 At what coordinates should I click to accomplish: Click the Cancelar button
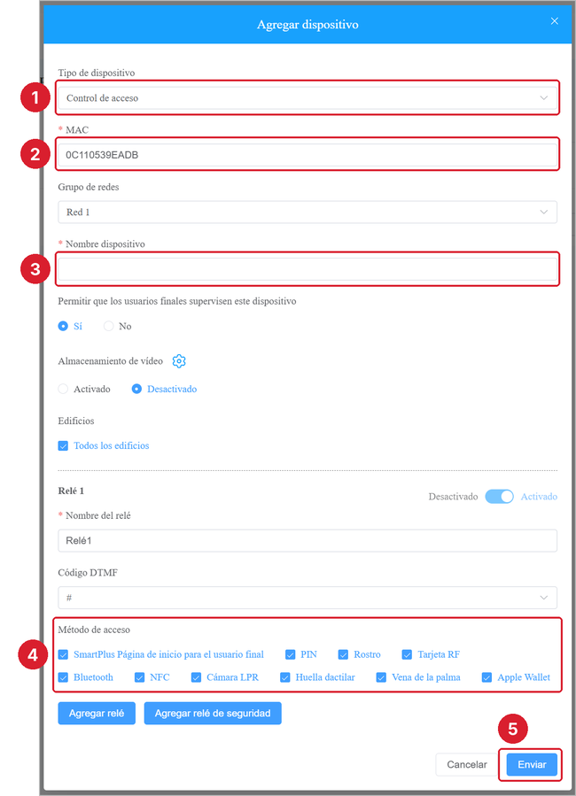click(466, 764)
